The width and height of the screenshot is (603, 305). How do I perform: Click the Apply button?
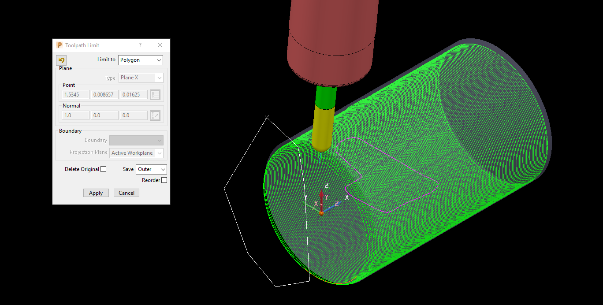tap(96, 193)
